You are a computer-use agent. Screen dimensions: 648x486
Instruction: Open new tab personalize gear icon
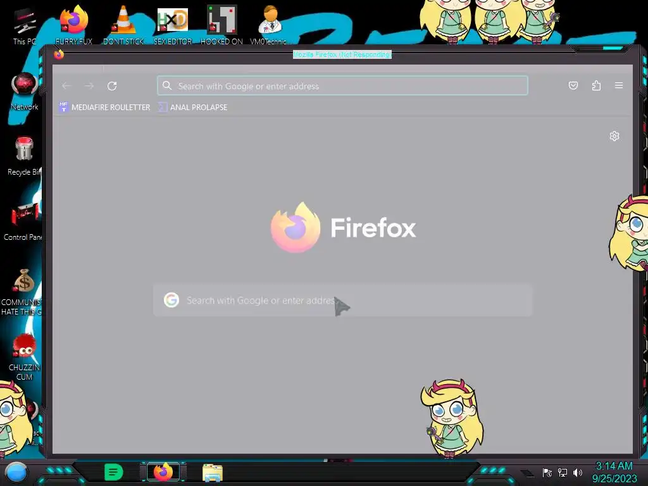tap(614, 136)
